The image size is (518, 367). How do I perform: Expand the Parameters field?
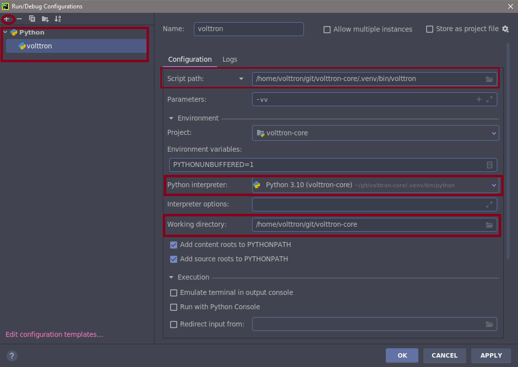489,99
